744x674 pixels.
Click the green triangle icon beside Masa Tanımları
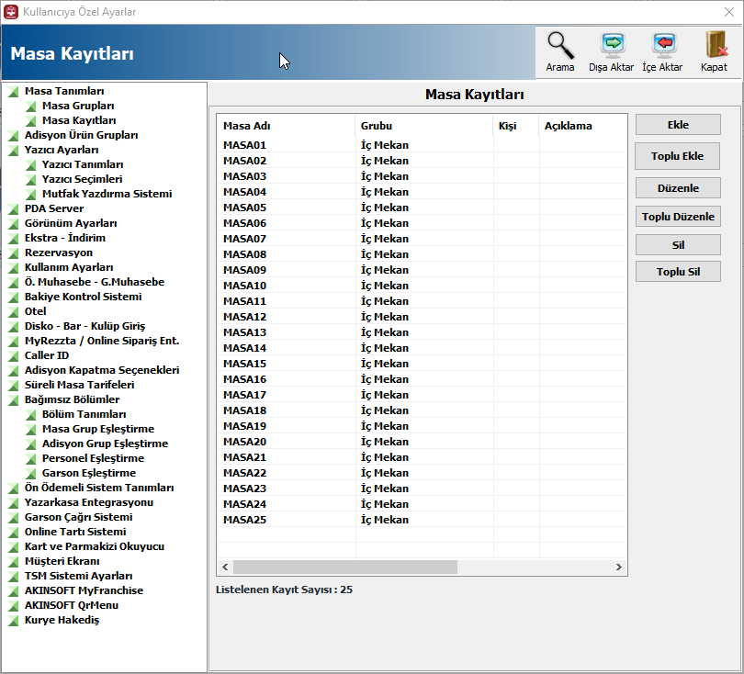[13, 92]
